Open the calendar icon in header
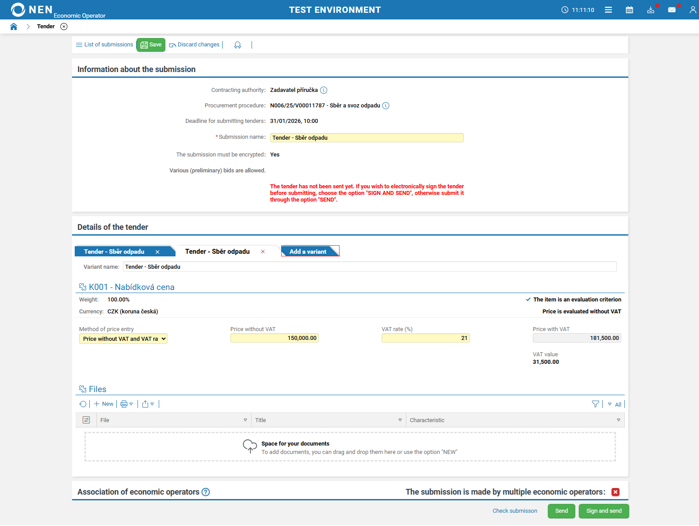 (629, 10)
